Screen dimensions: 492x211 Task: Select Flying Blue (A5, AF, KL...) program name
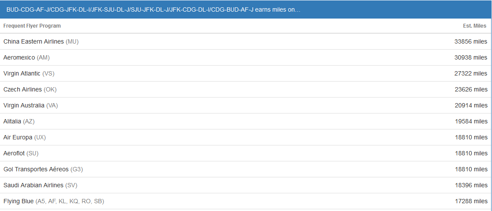pyautogui.click(x=54, y=201)
